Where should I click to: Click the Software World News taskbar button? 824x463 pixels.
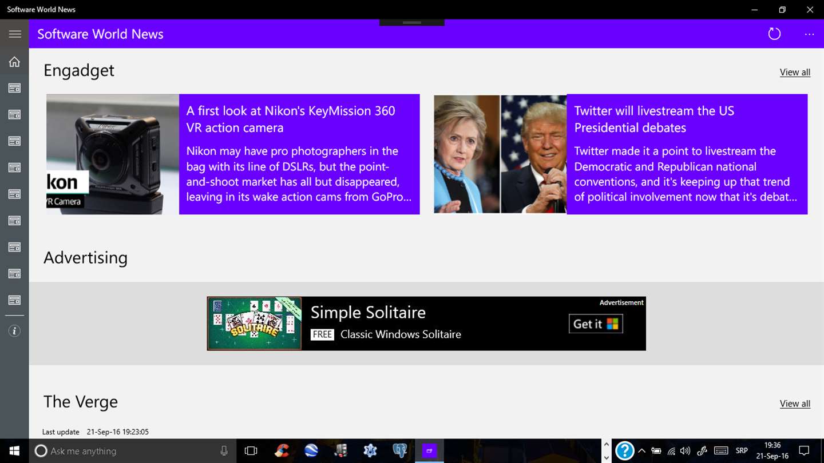(x=430, y=451)
